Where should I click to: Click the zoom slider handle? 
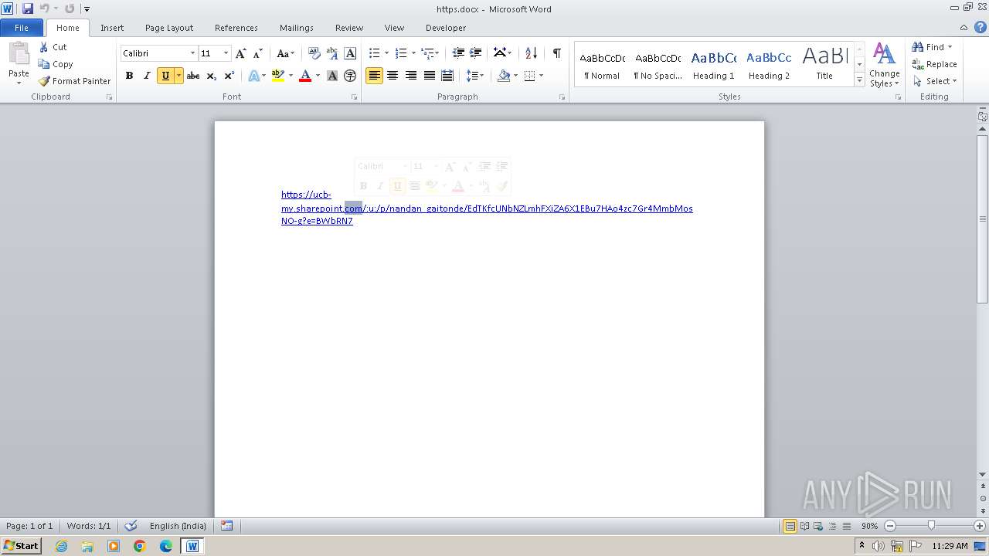[x=931, y=526]
